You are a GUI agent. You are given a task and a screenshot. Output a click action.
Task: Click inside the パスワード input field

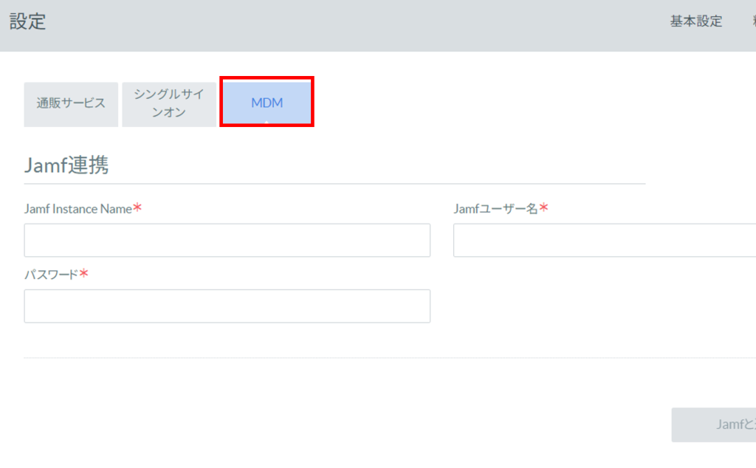point(227,306)
